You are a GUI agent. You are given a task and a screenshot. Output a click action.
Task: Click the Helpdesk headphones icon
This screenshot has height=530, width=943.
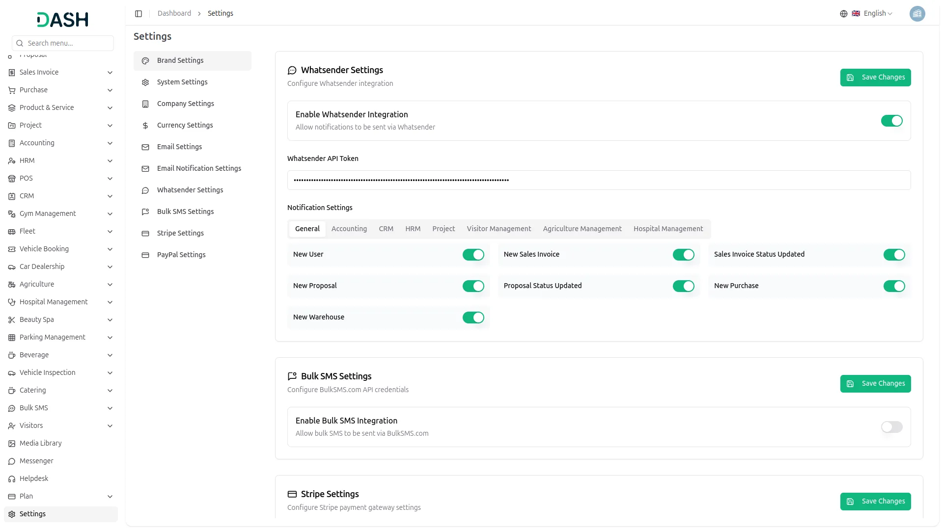(12, 479)
